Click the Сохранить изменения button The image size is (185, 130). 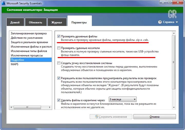click(x=111, y=117)
